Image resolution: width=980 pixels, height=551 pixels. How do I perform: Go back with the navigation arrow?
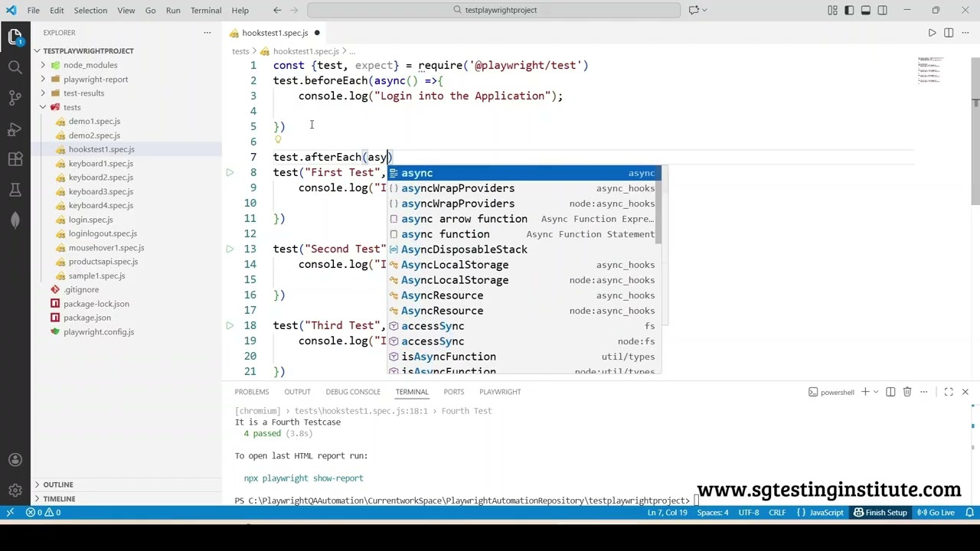click(x=277, y=10)
